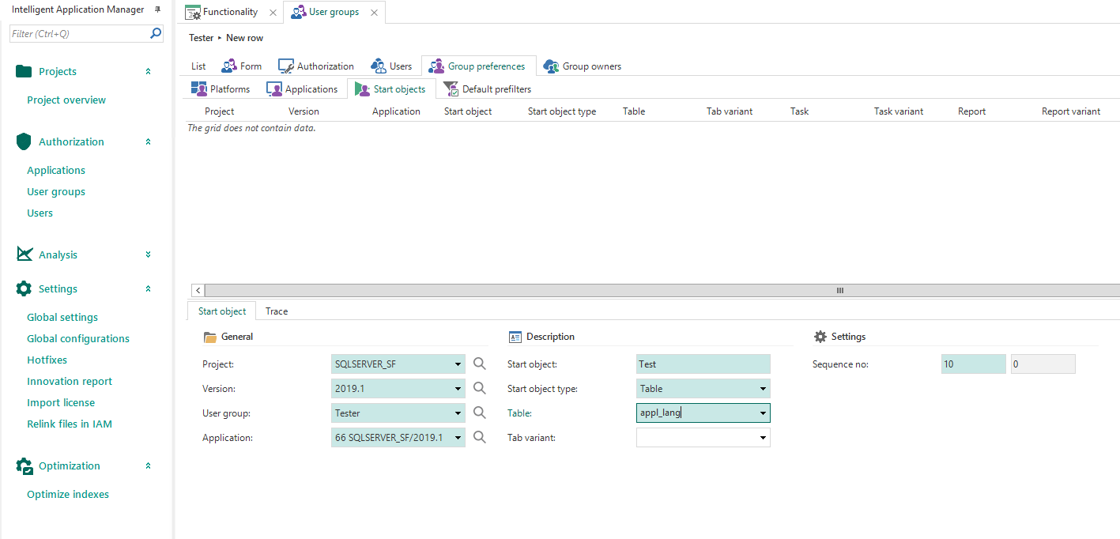Image resolution: width=1120 pixels, height=539 pixels.
Task: Open the Table dropdown containing appl_lang
Action: tap(763, 413)
